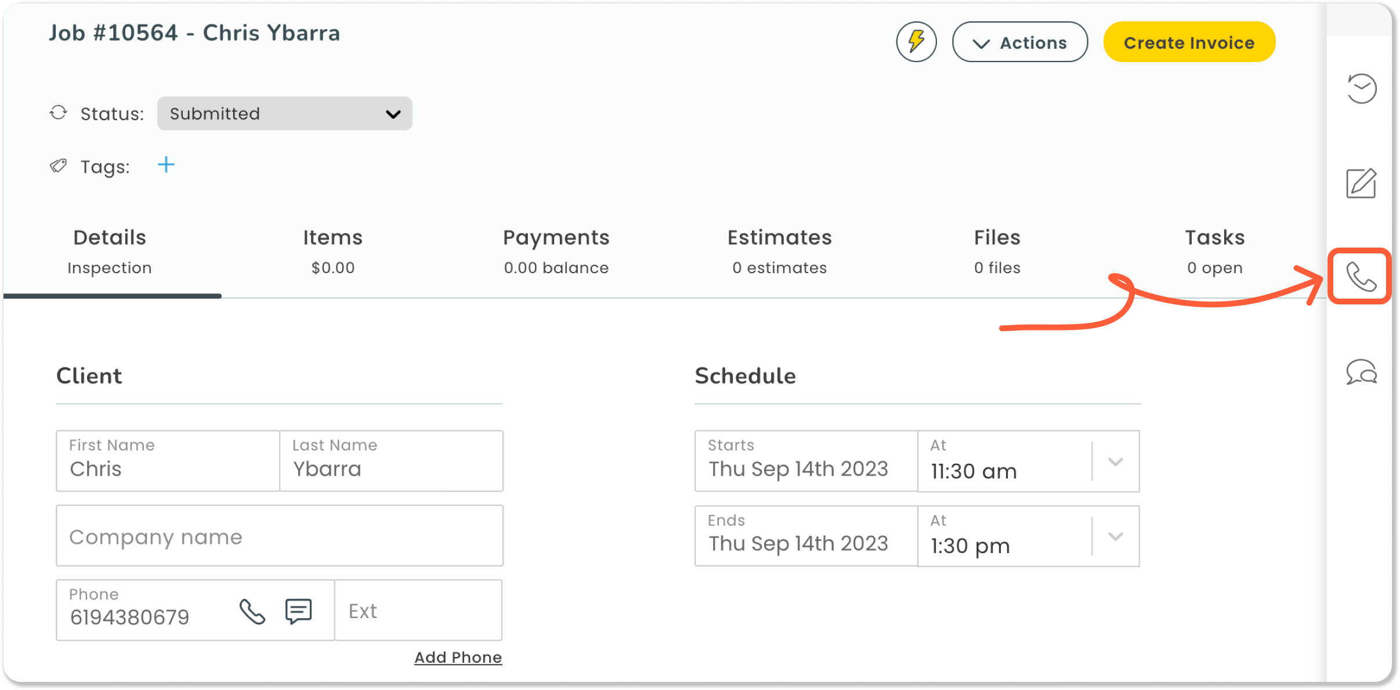
Task: Open the phone calls sidebar icon
Action: [x=1360, y=277]
